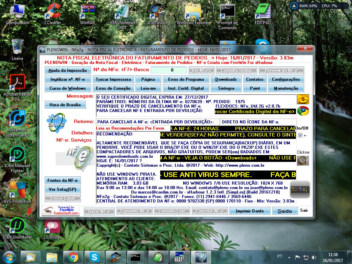Click Trocar Impressora button
Viewport: 352px width, 264px height.
(x=113, y=79)
